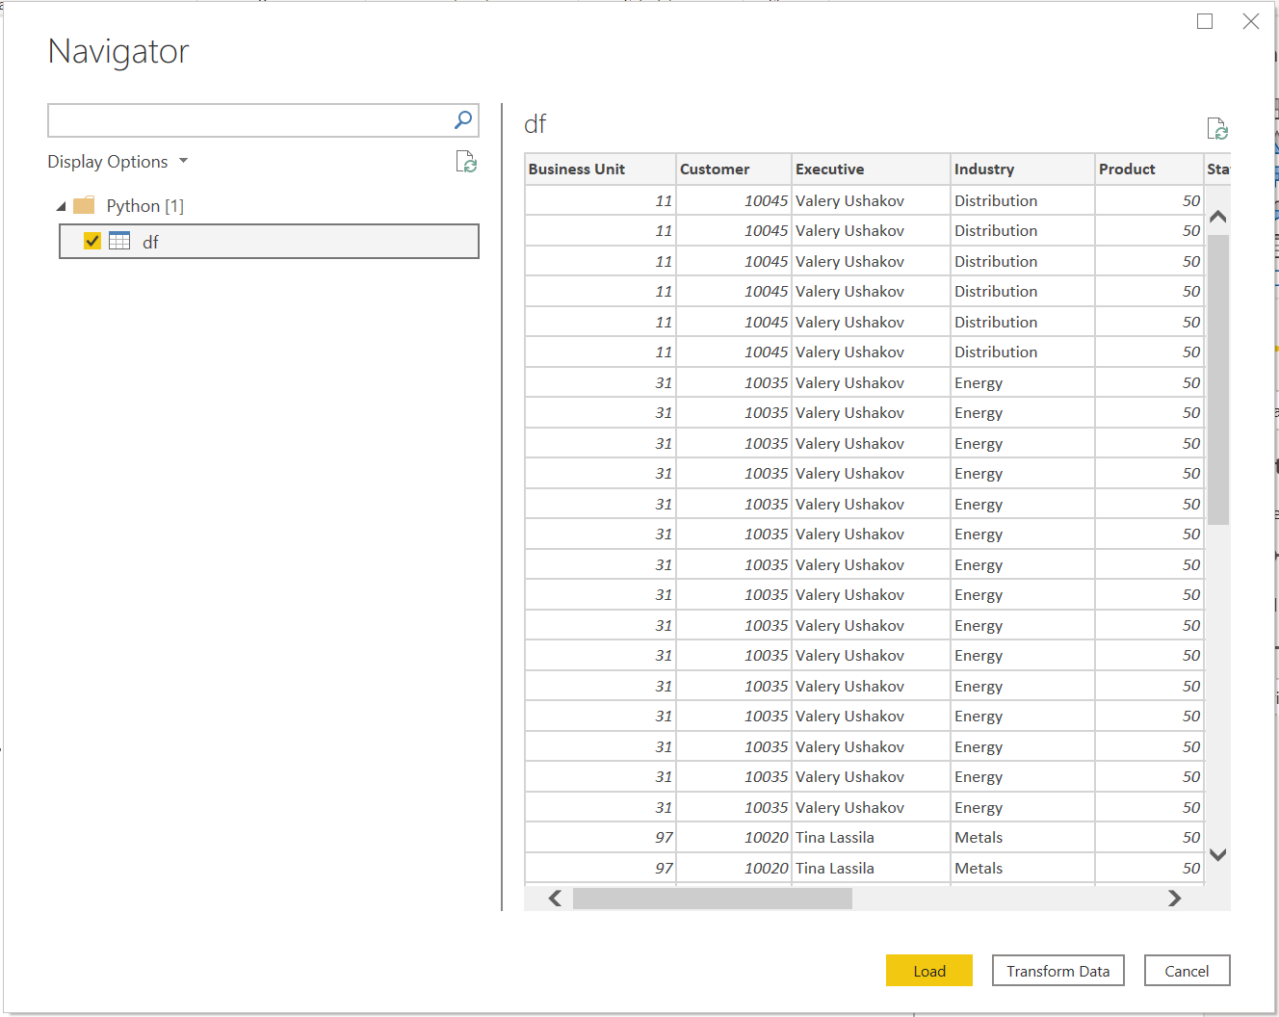Maximize the Navigator dialog window
The width and height of the screenshot is (1279, 1017).
coord(1205,21)
